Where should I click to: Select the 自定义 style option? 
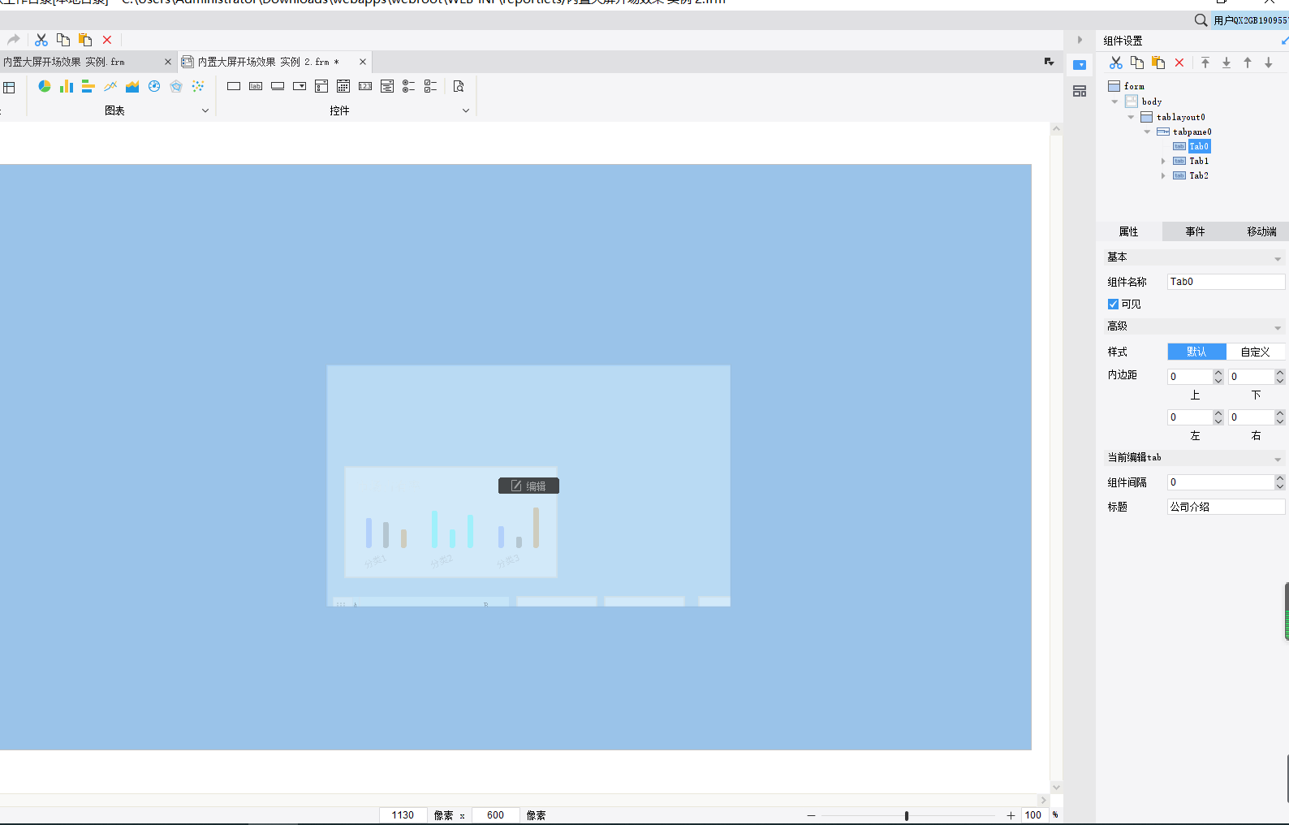point(1255,352)
